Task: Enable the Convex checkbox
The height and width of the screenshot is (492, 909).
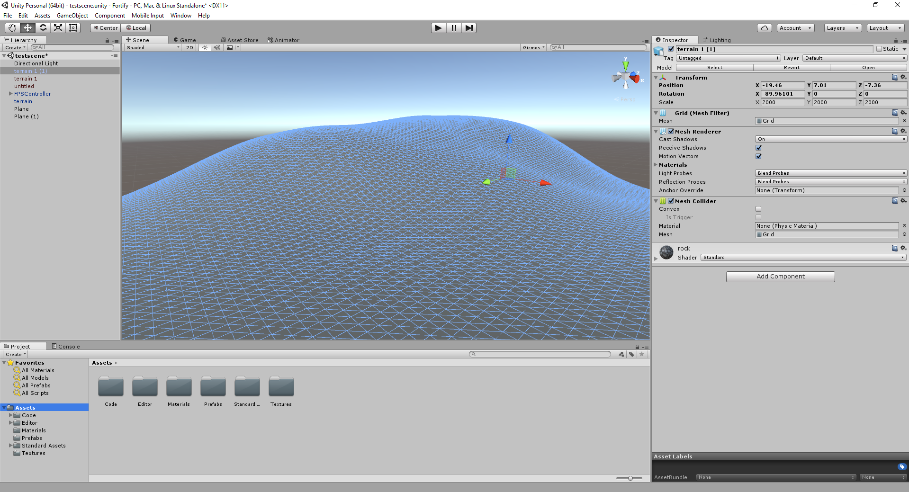Action: pos(758,209)
